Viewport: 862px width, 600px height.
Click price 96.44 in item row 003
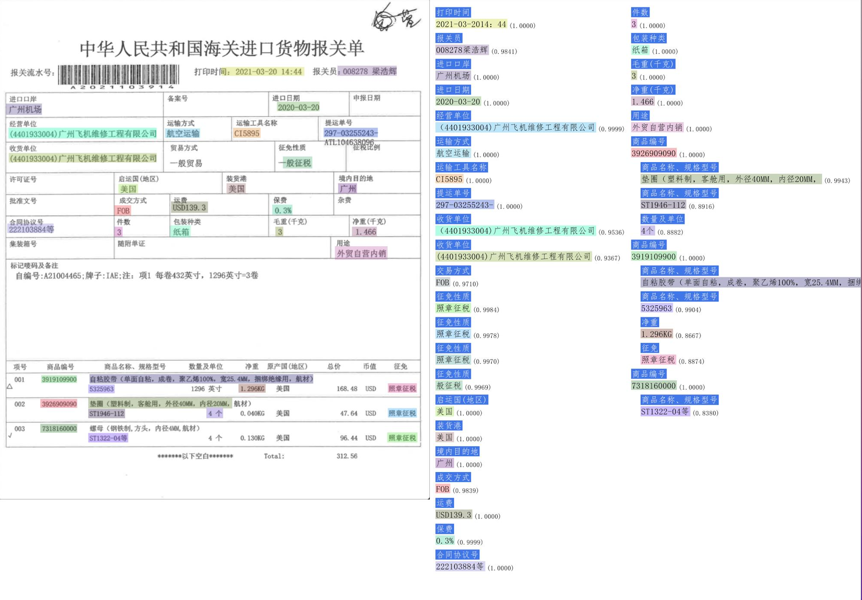tap(349, 438)
